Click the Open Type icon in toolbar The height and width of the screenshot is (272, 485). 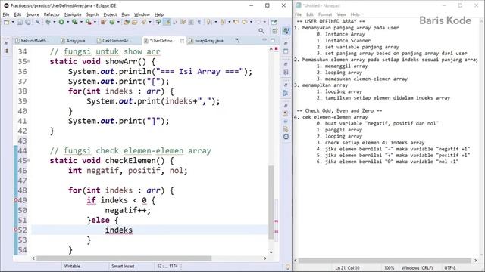point(127,22)
